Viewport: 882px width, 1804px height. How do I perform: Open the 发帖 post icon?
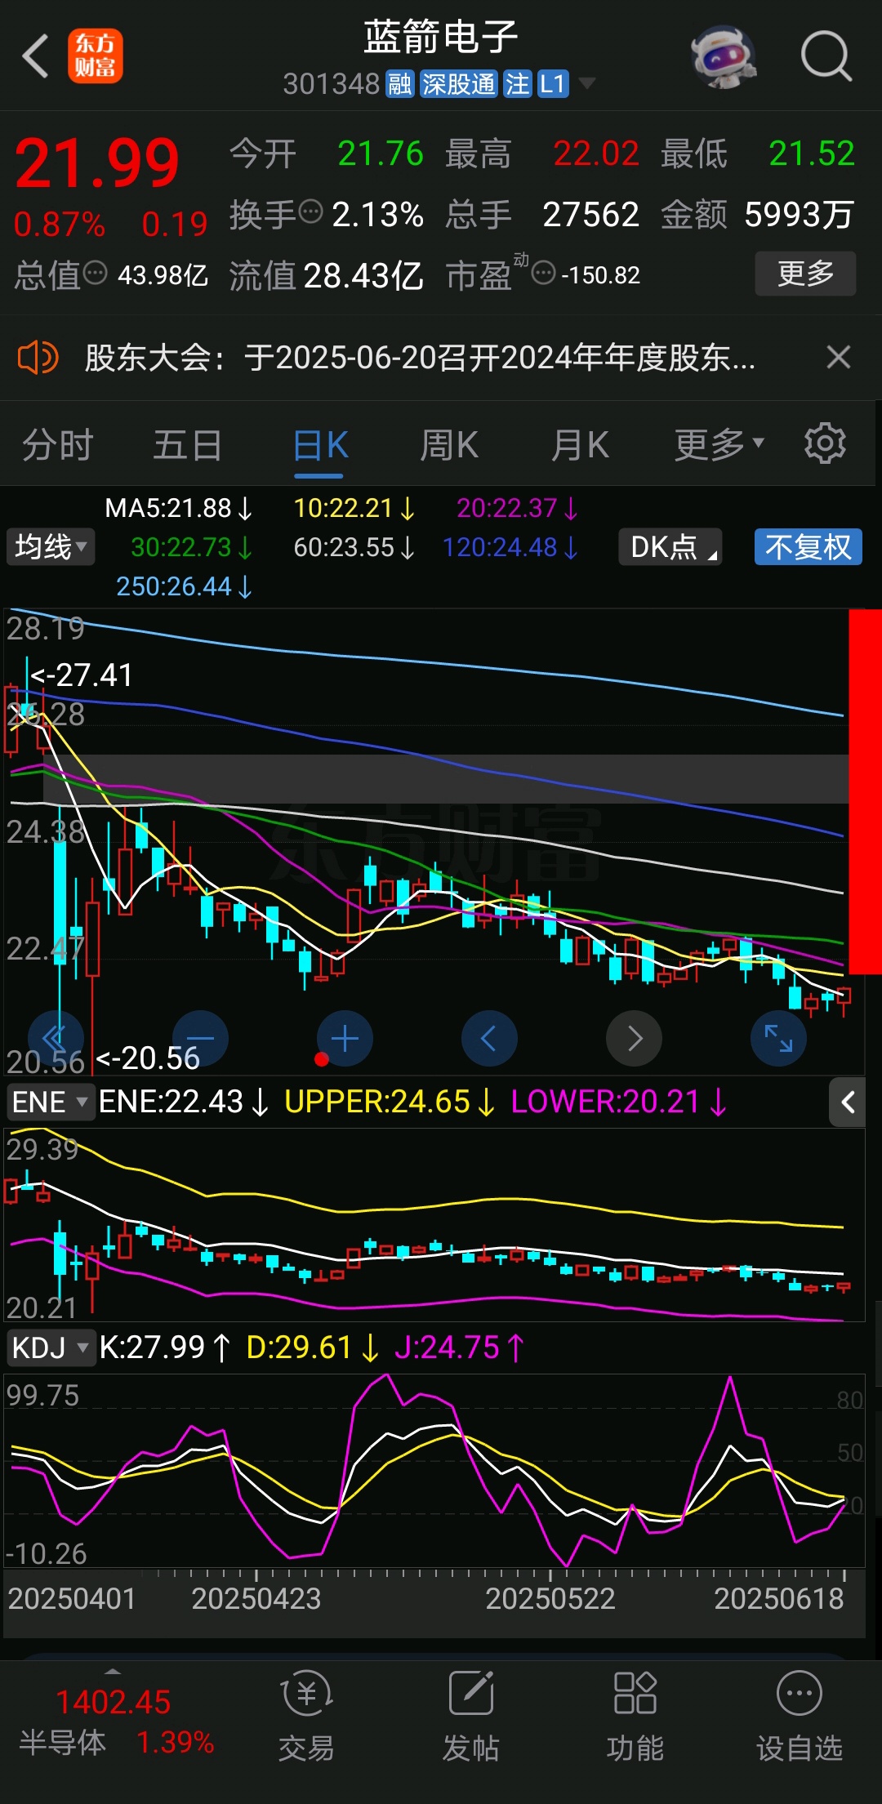(471, 1717)
